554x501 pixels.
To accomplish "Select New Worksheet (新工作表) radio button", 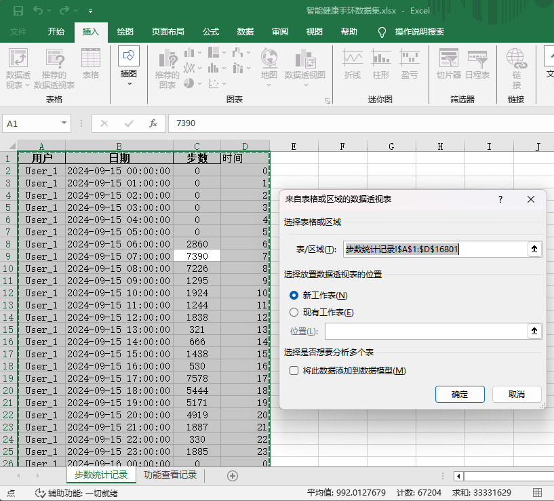I will point(294,295).
